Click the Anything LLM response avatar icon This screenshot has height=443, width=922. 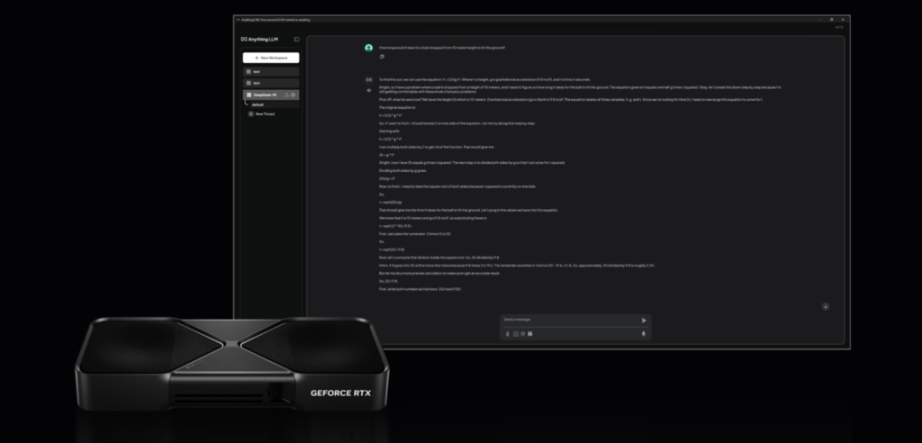(368, 80)
